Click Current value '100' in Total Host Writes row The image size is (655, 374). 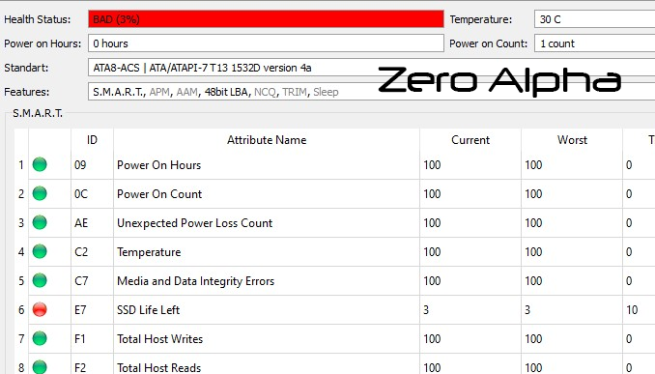(432, 339)
